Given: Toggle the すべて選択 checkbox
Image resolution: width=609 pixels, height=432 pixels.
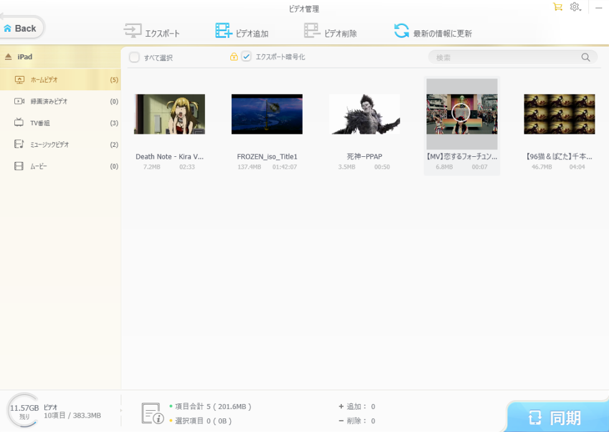Looking at the screenshot, I should point(135,57).
